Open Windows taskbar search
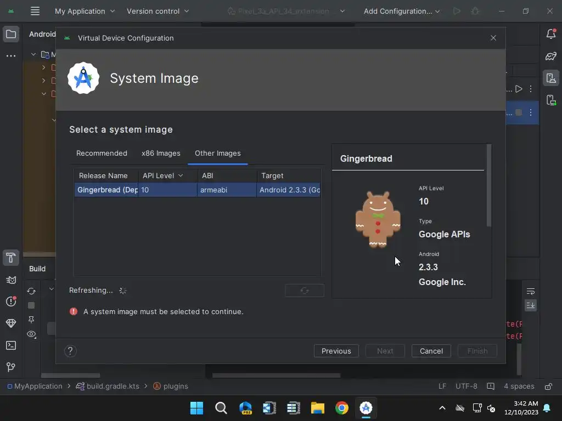562x421 pixels. 221,408
